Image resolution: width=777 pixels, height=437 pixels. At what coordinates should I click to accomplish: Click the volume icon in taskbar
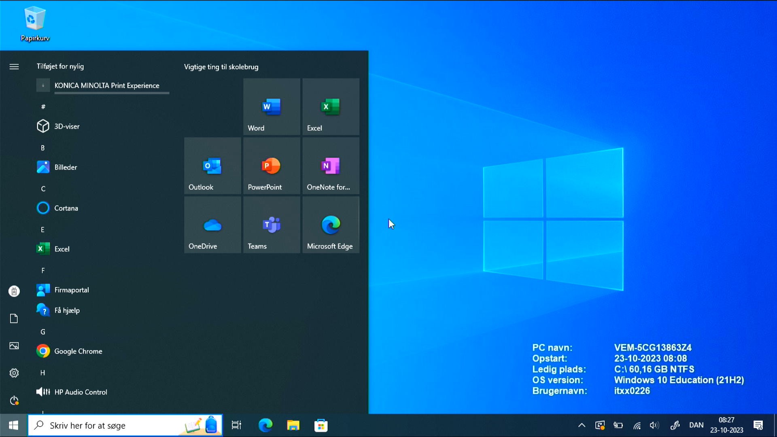[654, 425]
